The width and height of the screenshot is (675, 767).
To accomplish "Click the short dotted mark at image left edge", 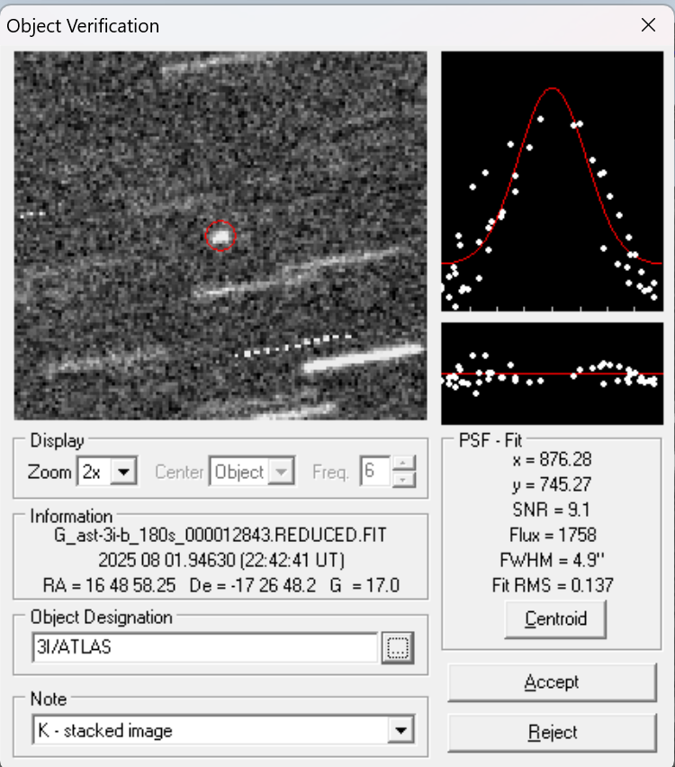I will 32,214.
